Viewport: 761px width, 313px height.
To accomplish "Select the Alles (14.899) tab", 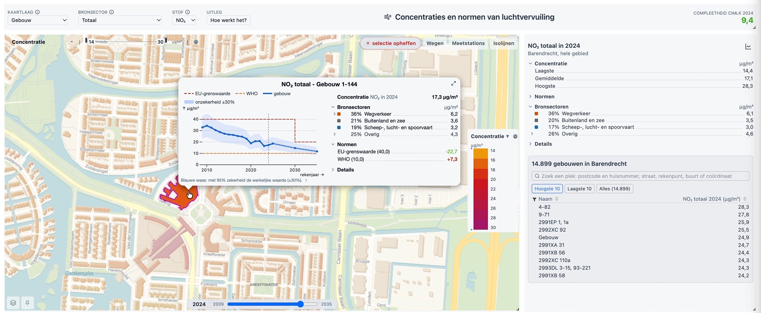I will (x=615, y=189).
